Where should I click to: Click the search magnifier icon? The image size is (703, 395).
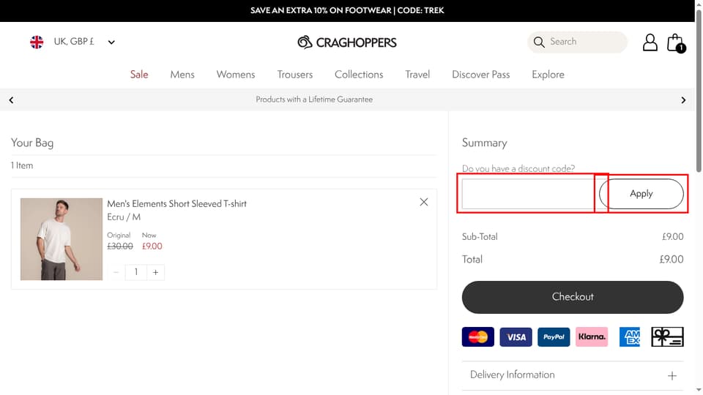click(x=539, y=42)
